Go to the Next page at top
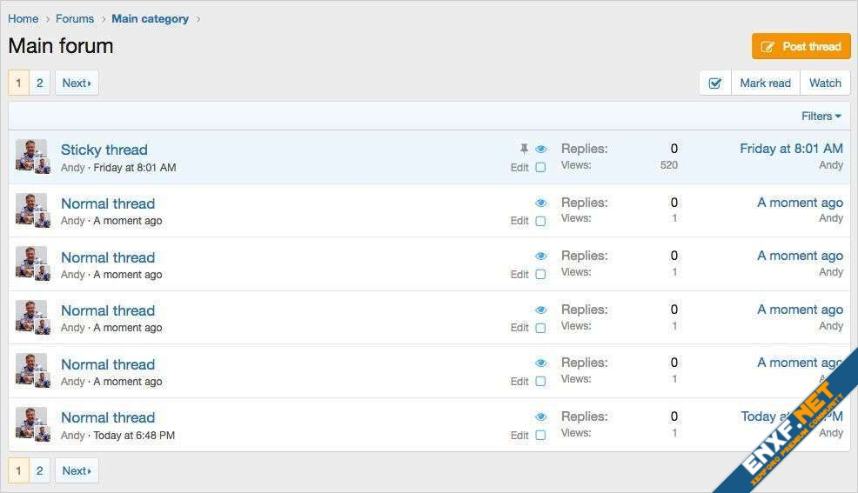 tap(77, 83)
